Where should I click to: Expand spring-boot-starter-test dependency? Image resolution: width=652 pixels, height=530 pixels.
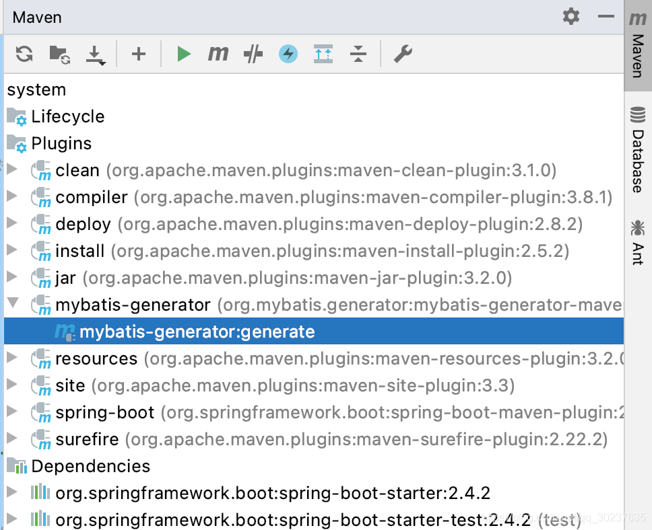[13, 519]
